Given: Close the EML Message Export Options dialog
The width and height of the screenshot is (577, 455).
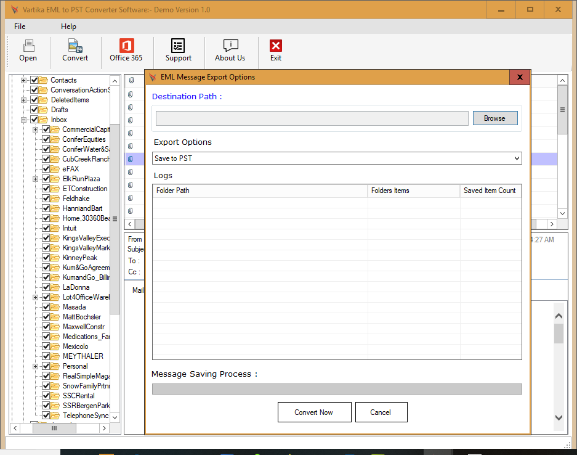Looking at the screenshot, I should pyautogui.click(x=520, y=77).
